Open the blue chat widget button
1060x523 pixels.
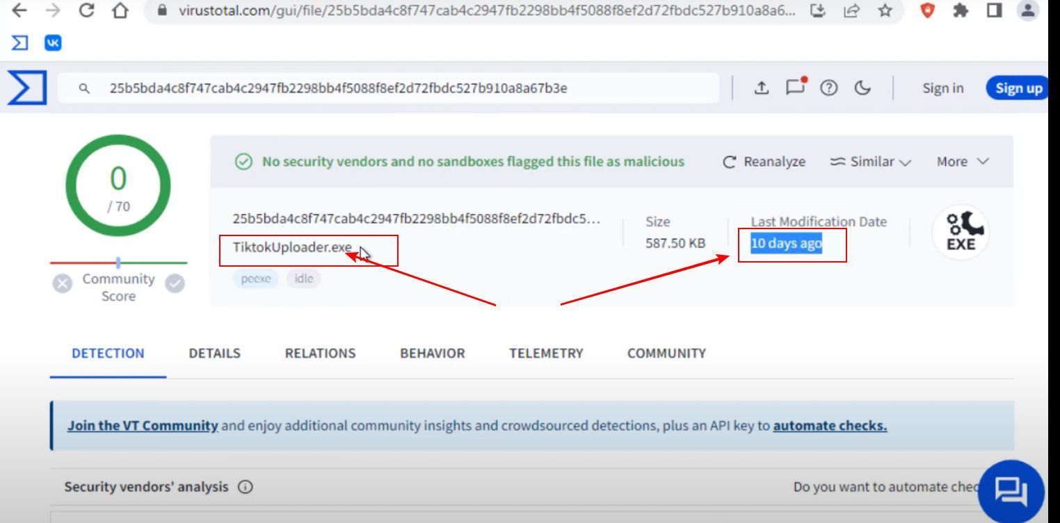(x=1011, y=492)
